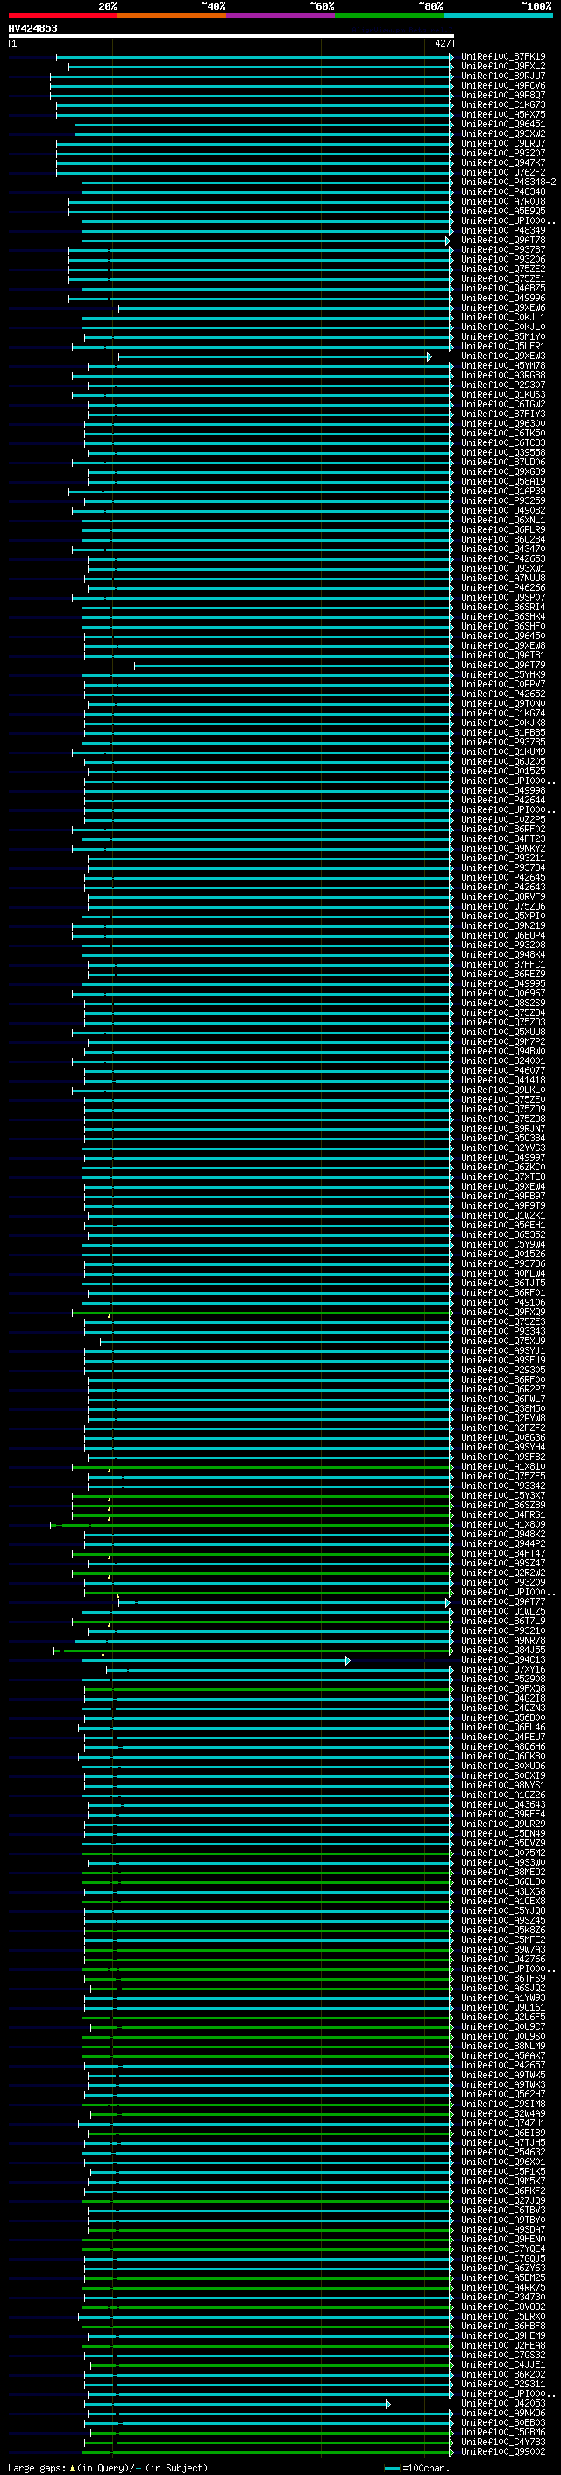Select hit UniRef100_Q1KUS3

503,395
